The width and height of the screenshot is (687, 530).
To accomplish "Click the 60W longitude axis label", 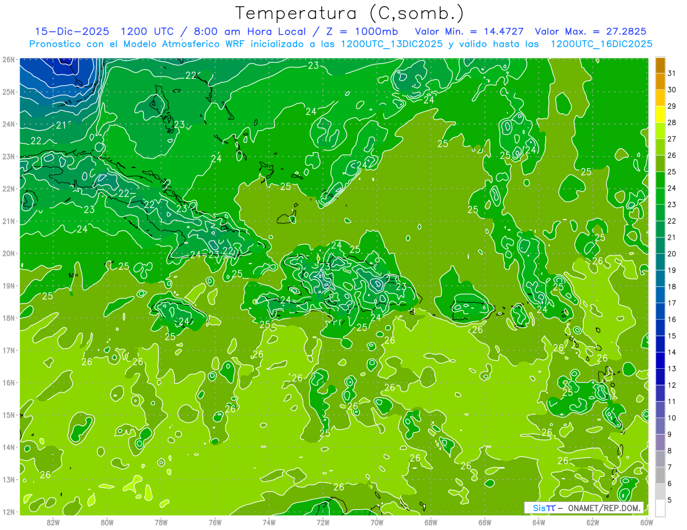I will [x=646, y=522].
